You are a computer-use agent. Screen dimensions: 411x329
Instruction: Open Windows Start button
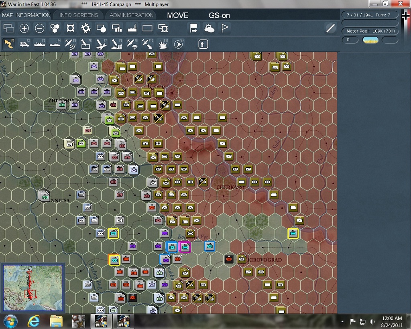[10, 321]
